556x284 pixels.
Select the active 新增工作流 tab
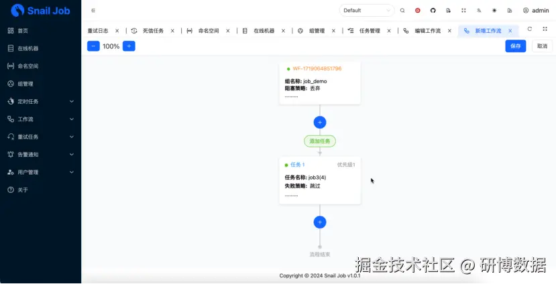(488, 31)
